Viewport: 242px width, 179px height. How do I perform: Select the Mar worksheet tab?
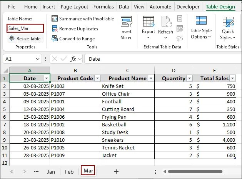coord(88,171)
